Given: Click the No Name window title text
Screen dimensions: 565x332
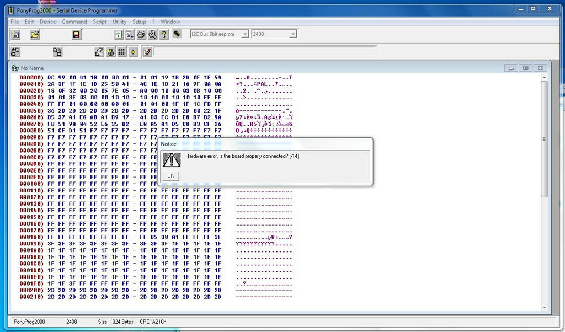Looking at the screenshot, I should [32, 68].
